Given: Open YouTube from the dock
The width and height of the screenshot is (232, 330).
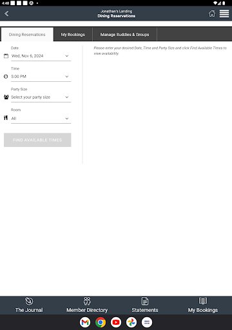Looking at the screenshot, I should pyautogui.click(x=116, y=322).
